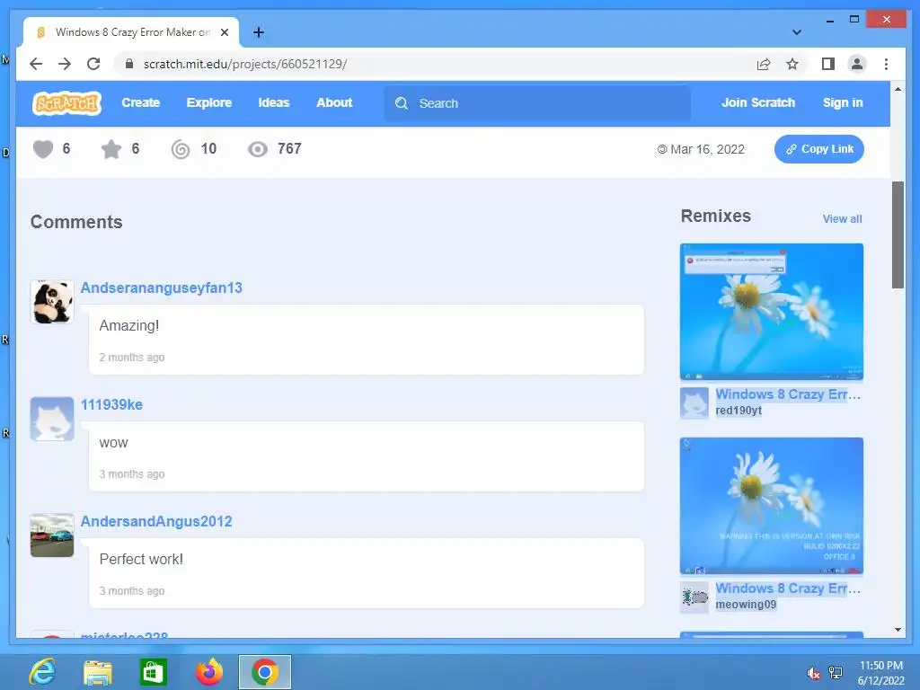Open AndersandAngus2012's profile link
The image size is (920, 690).
(156, 521)
